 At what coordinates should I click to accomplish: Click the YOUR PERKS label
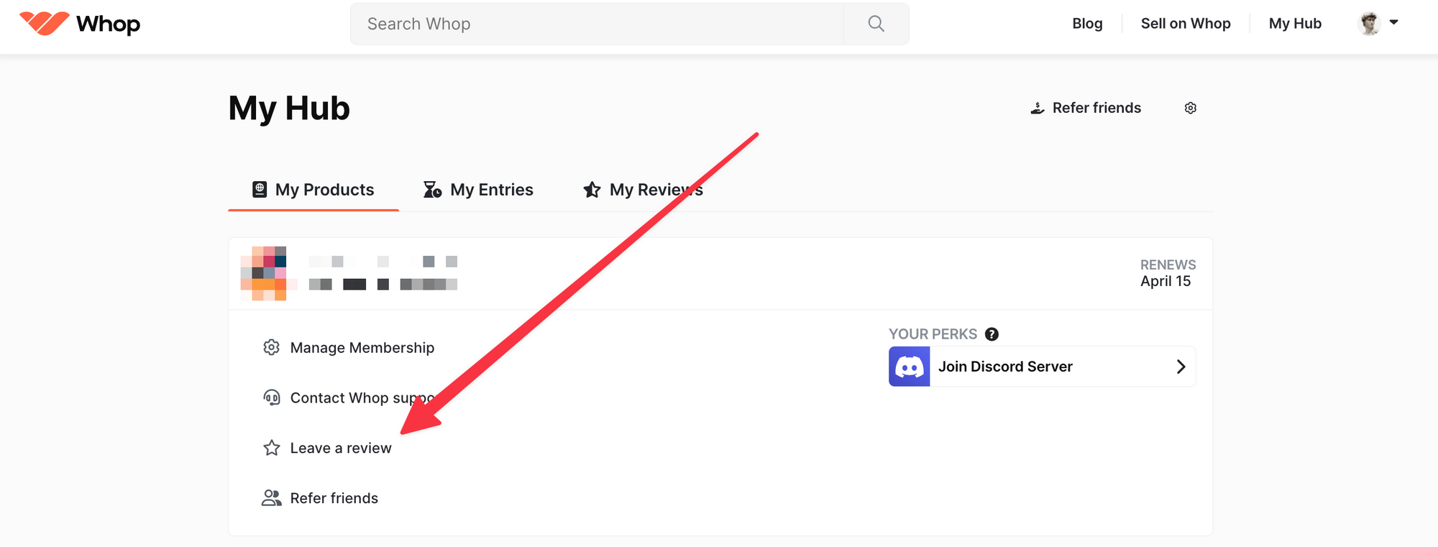click(933, 334)
